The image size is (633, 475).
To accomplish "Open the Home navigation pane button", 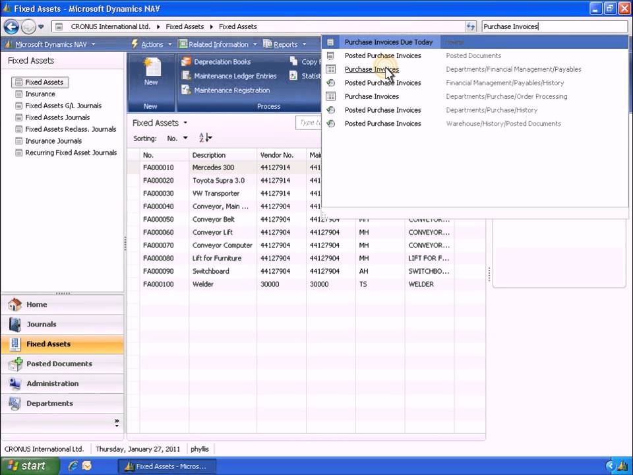I will pyautogui.click(x=63, y=305).
